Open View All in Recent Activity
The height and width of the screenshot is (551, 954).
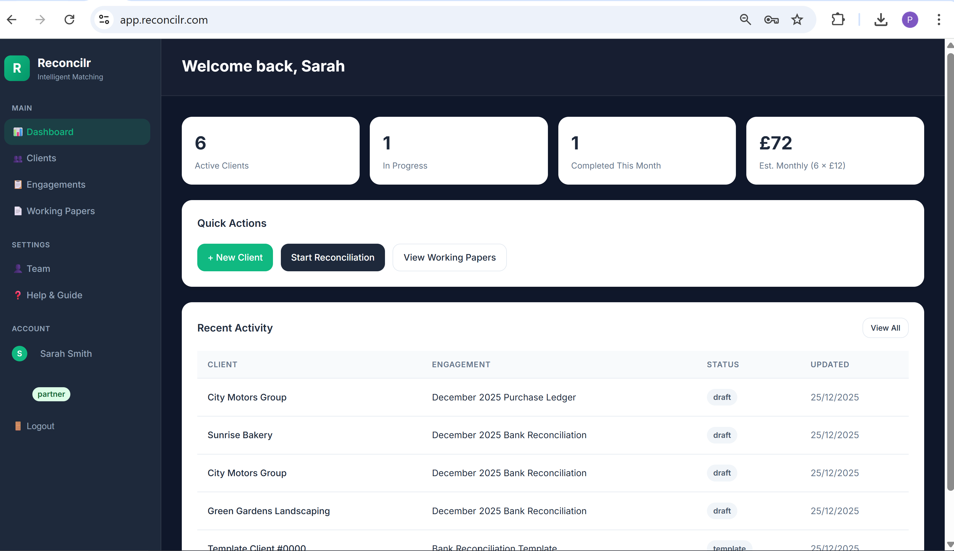(886, 328)
